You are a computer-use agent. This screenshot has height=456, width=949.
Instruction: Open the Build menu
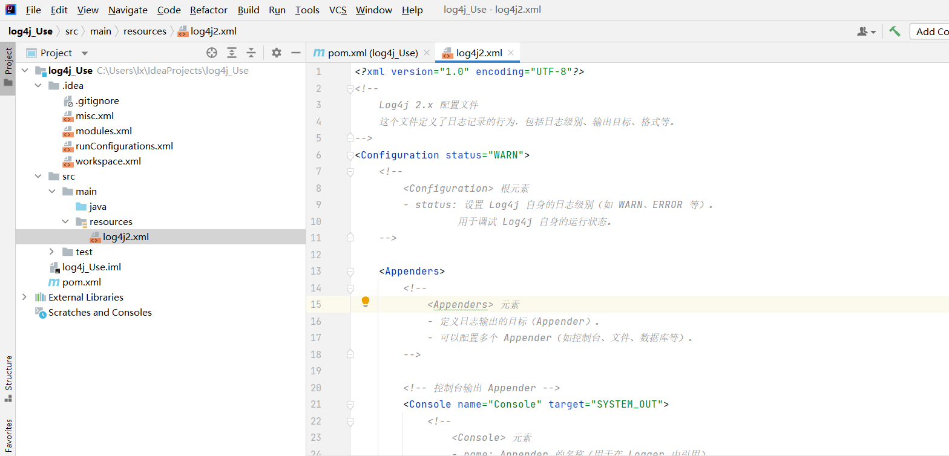248,10
